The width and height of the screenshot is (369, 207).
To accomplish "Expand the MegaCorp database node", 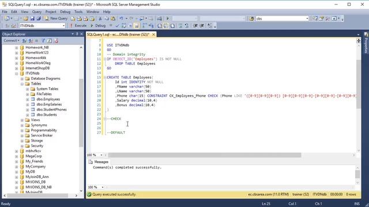I will coord(17,156).
